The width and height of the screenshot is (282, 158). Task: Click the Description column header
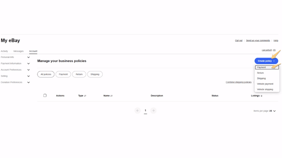[x=157, y=96]
